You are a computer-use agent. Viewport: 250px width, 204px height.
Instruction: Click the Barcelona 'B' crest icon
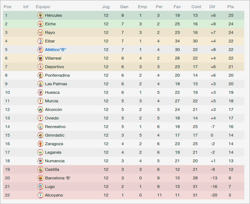(40, 178)
